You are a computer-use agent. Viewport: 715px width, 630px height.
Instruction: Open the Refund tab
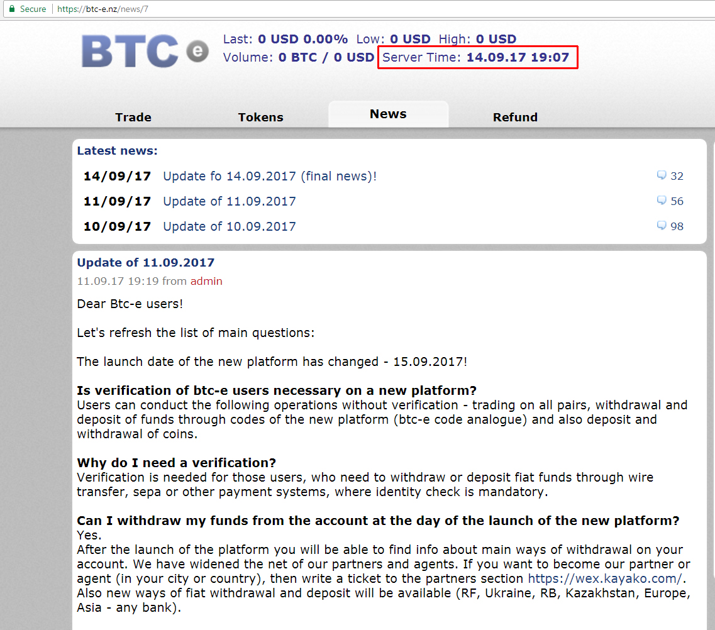click(515, 117)
